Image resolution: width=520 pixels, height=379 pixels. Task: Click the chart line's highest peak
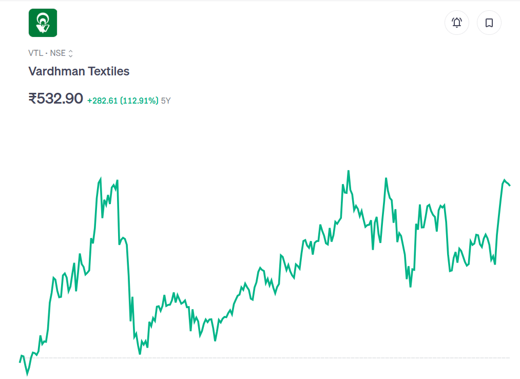coord(348,171)
